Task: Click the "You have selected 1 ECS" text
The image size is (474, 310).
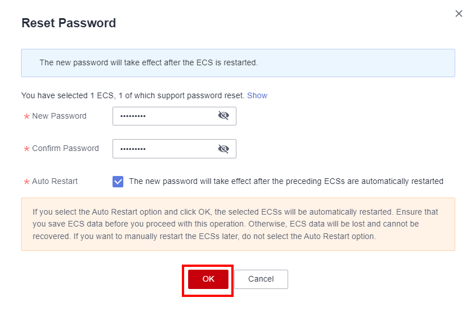Action: click(x=132, y=95)
